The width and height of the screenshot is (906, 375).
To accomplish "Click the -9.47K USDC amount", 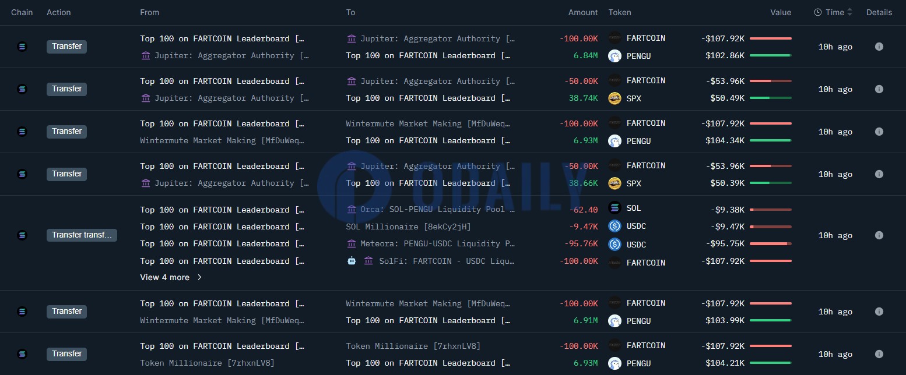I will pyautogui.click(x=584, y=227).
